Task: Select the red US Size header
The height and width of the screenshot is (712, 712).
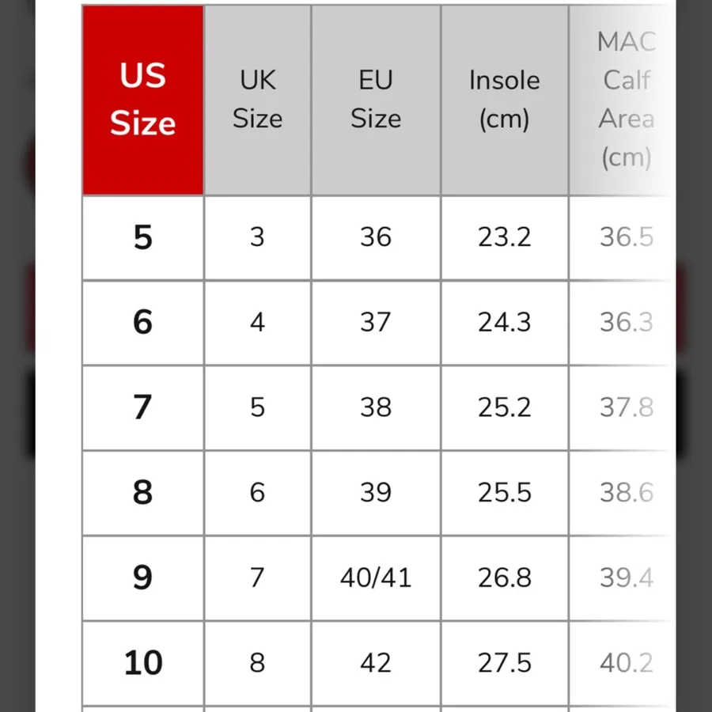Action: point(142,100)
